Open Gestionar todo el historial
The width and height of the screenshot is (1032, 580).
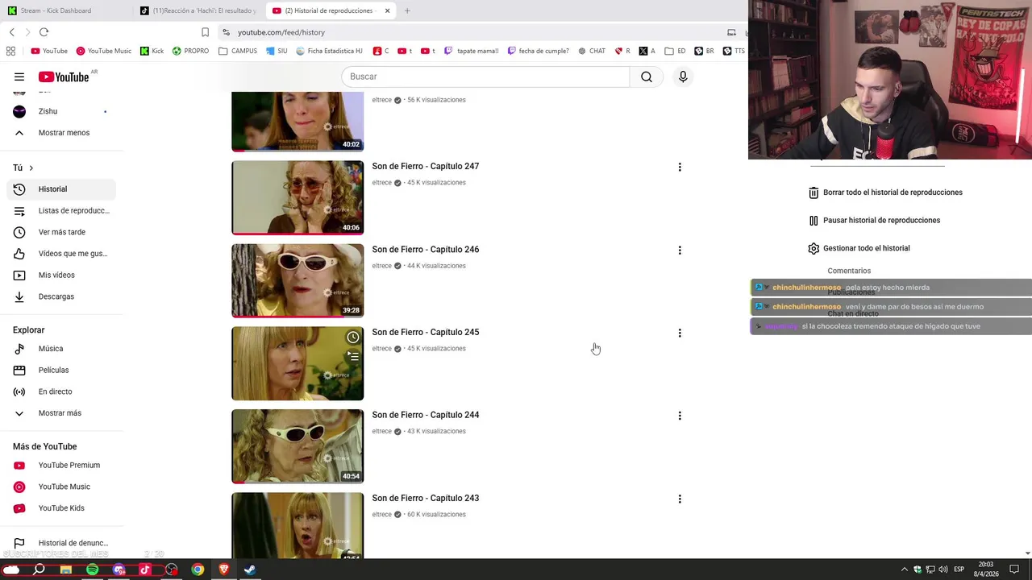(x=859, y=248)
